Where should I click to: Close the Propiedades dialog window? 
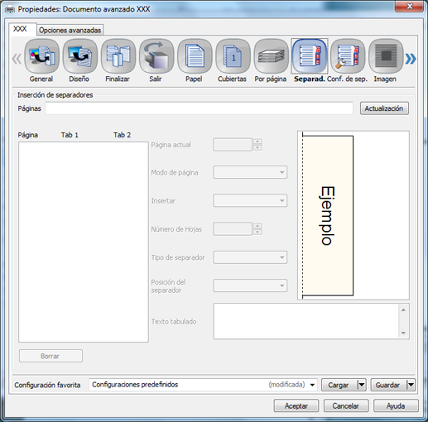point(410,7)
